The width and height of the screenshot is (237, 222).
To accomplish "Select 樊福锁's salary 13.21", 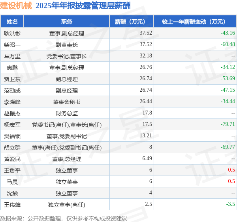I will click(x=146, y=135).
